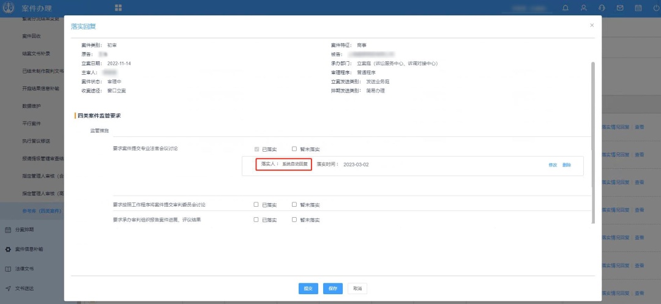Click the 修改 link in reply record

(x=553, y=165)
